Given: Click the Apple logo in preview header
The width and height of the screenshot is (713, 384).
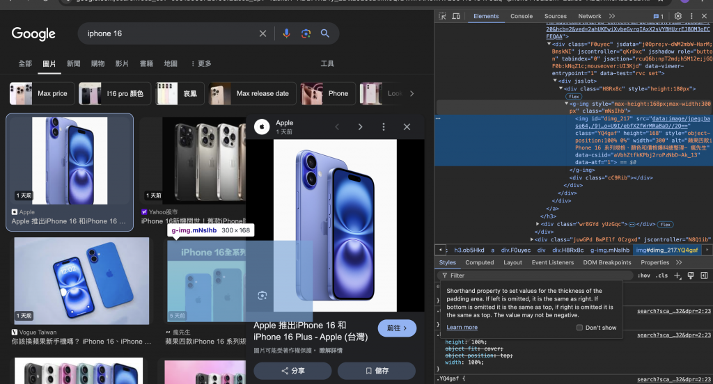Looking at the screenshot, I should click(262, 127).
